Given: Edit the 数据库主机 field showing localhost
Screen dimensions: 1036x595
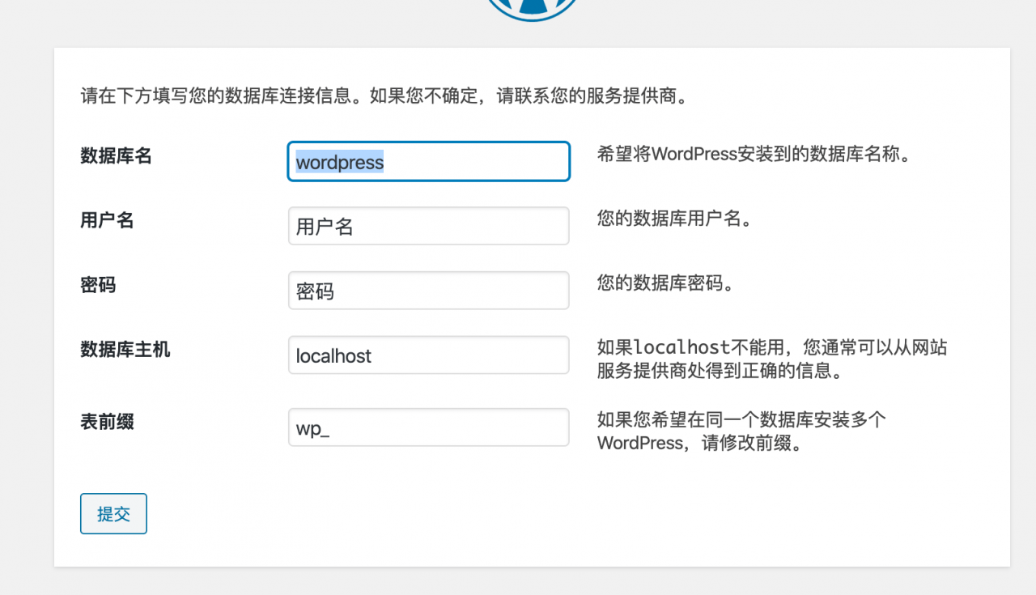Looking at the screenshot, I should point(429,355).
